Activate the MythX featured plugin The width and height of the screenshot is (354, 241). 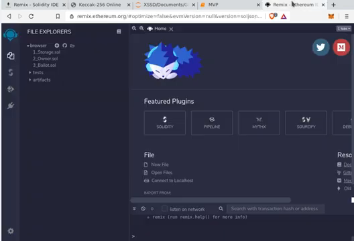[x=259, y=123]
